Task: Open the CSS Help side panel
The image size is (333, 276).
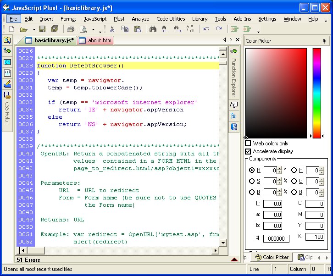Action: point(7,112)
